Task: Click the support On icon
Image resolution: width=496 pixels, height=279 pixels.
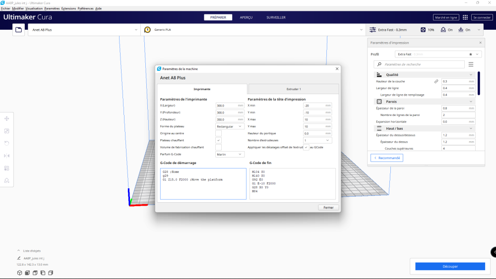Action: coord(443,30)
